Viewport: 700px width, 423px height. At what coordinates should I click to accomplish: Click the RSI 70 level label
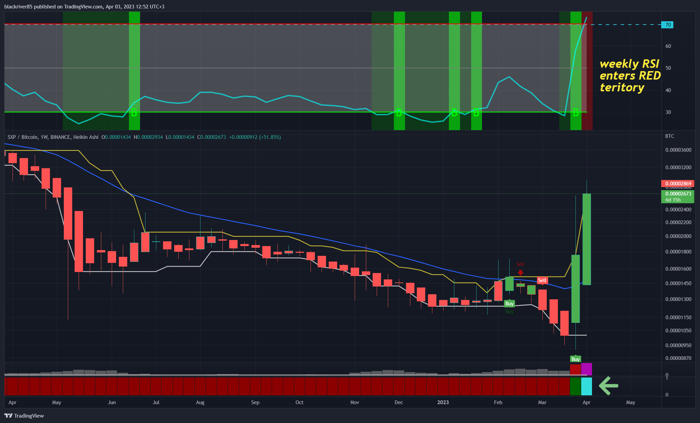(x=668, y=25)
